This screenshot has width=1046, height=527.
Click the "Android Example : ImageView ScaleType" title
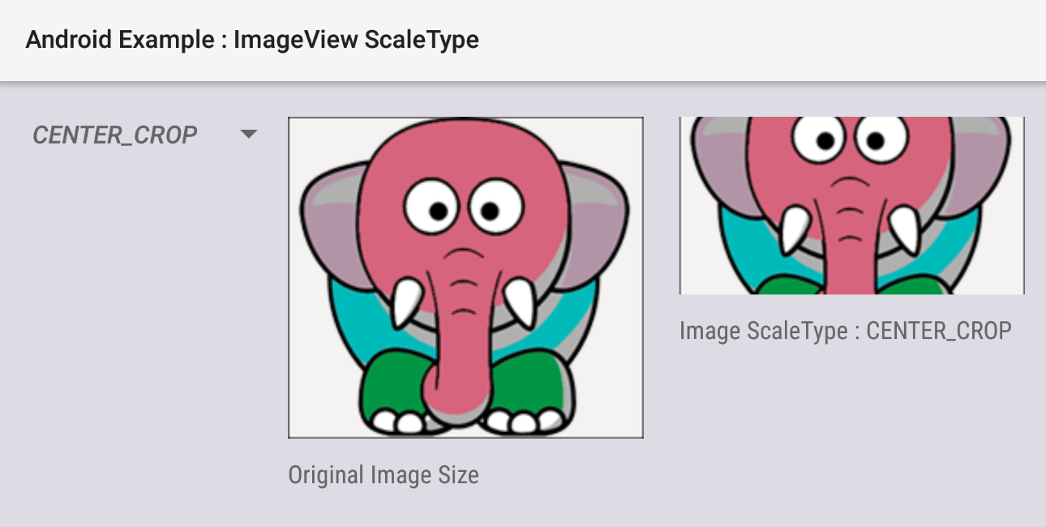coord(252,40)
